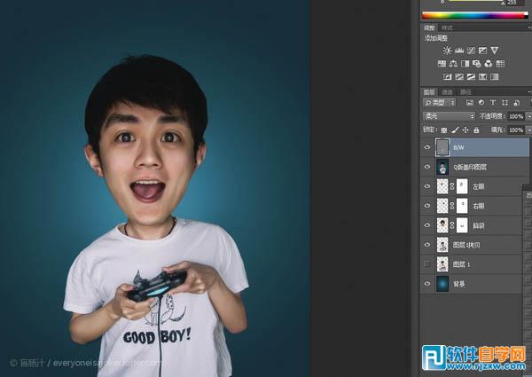Click the lock image pixels brush icon

click(x=455, y=130)
